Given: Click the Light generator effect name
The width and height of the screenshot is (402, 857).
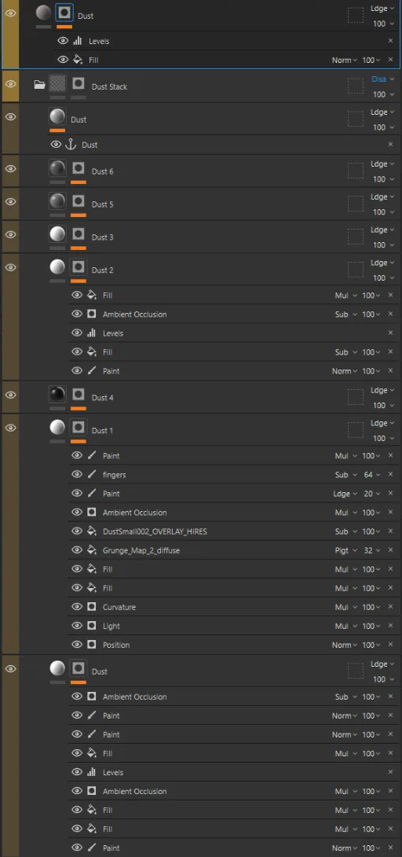Looking at the screenshot, I should pos(111,626).
